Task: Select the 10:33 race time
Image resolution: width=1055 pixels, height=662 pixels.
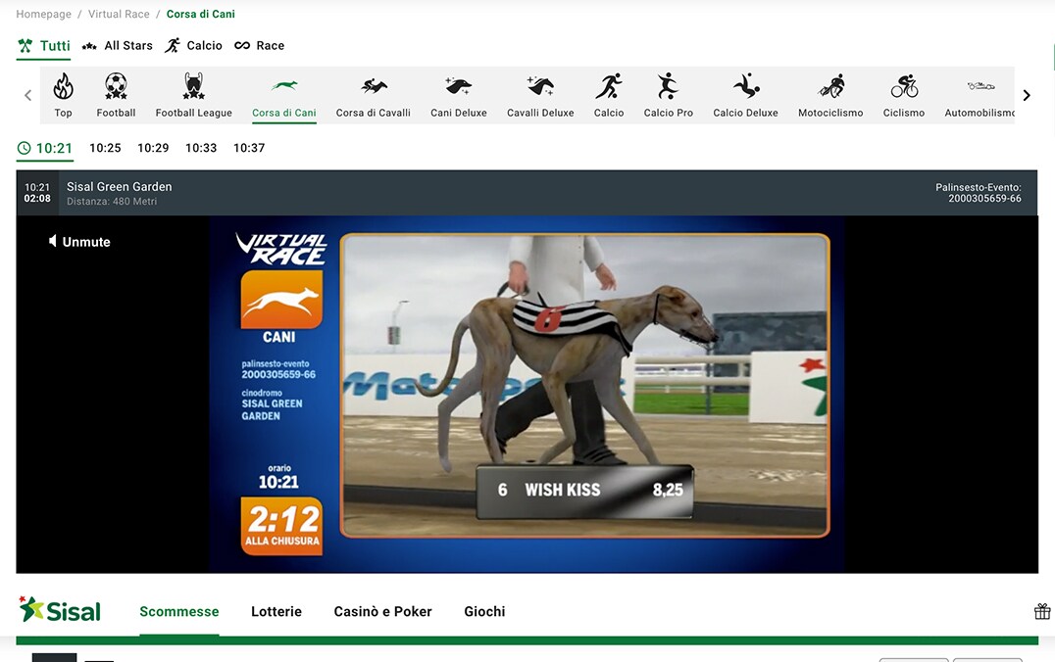Action: click(x=201, y=148)
